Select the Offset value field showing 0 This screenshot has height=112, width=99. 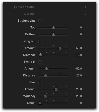point(81,103)
